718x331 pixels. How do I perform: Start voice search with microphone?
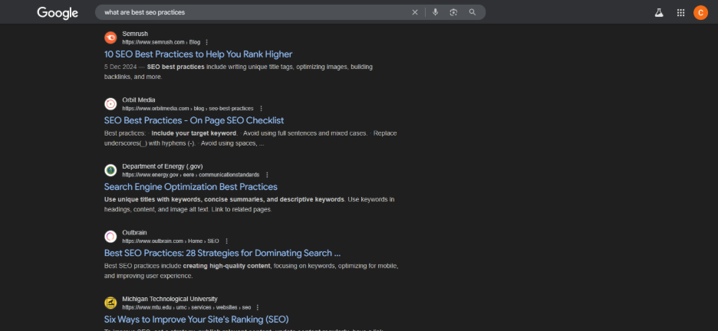tap(435, 12)
